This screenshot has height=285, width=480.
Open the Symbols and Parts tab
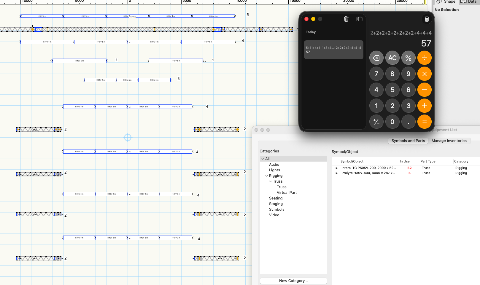click(x=408, y=141)
